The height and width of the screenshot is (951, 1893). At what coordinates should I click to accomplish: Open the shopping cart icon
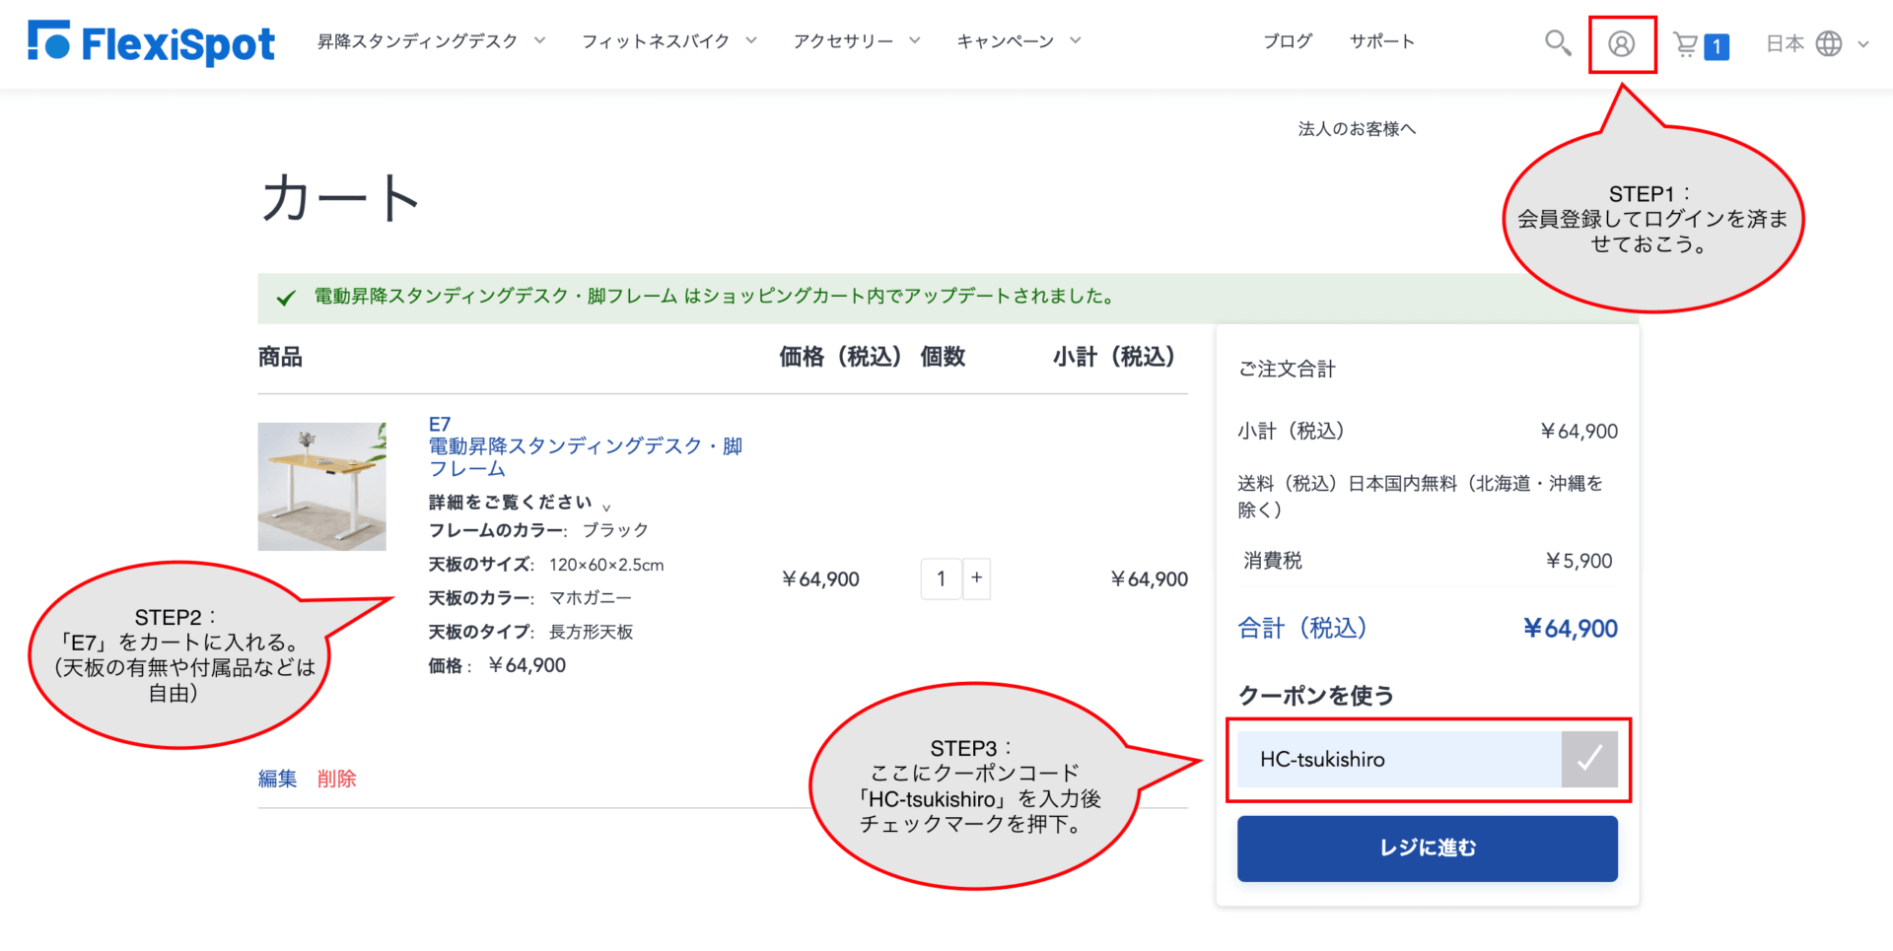coord(1686,44)
